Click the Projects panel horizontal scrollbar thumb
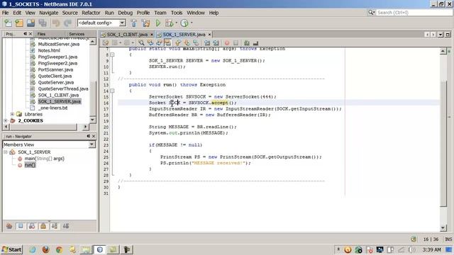The image size is (454, 255). coord(43,127)
